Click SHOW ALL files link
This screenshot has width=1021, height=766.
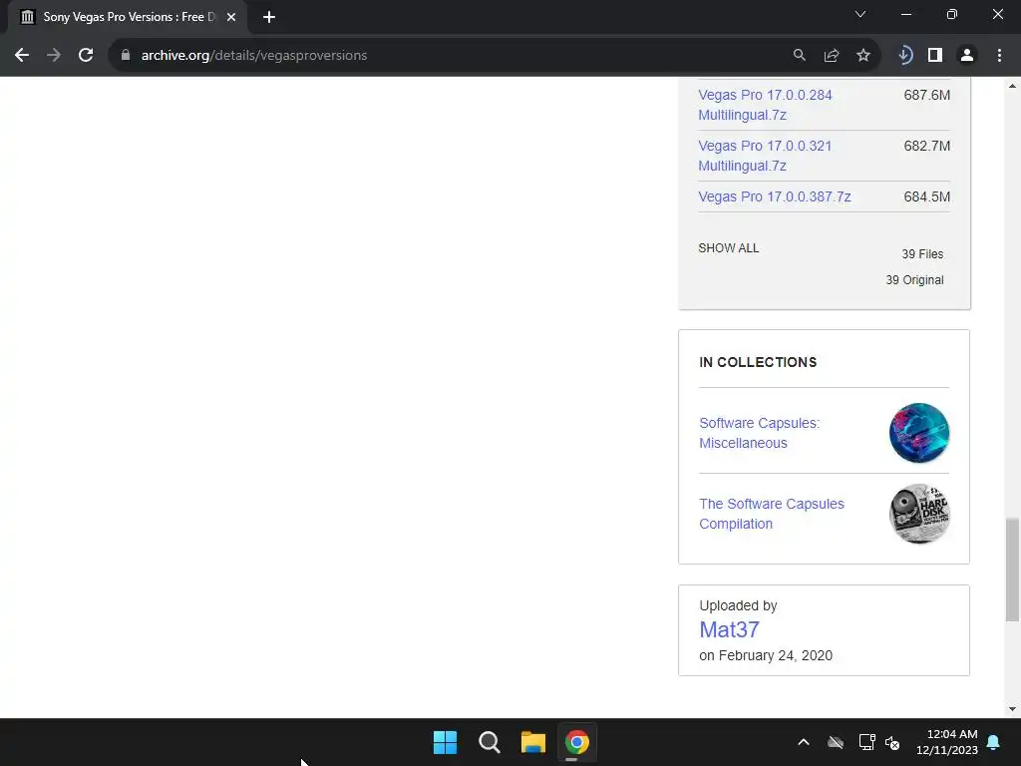728,248
